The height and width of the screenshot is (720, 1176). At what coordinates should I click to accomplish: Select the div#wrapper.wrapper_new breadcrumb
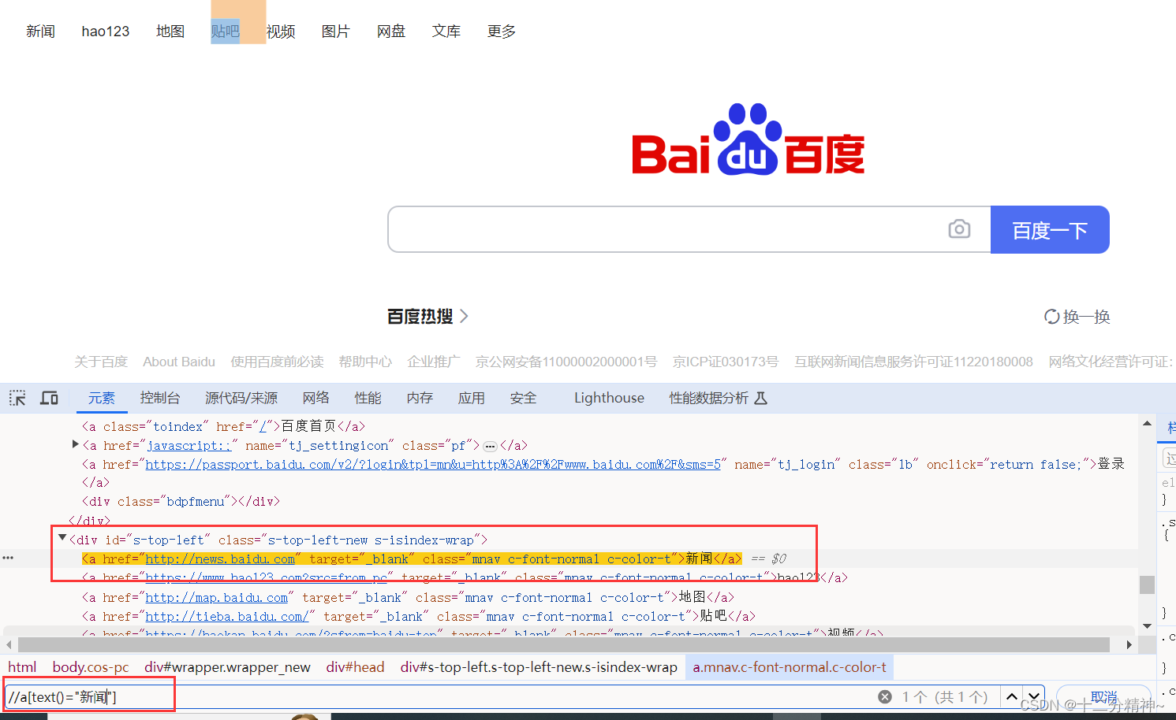pos(227,667)
